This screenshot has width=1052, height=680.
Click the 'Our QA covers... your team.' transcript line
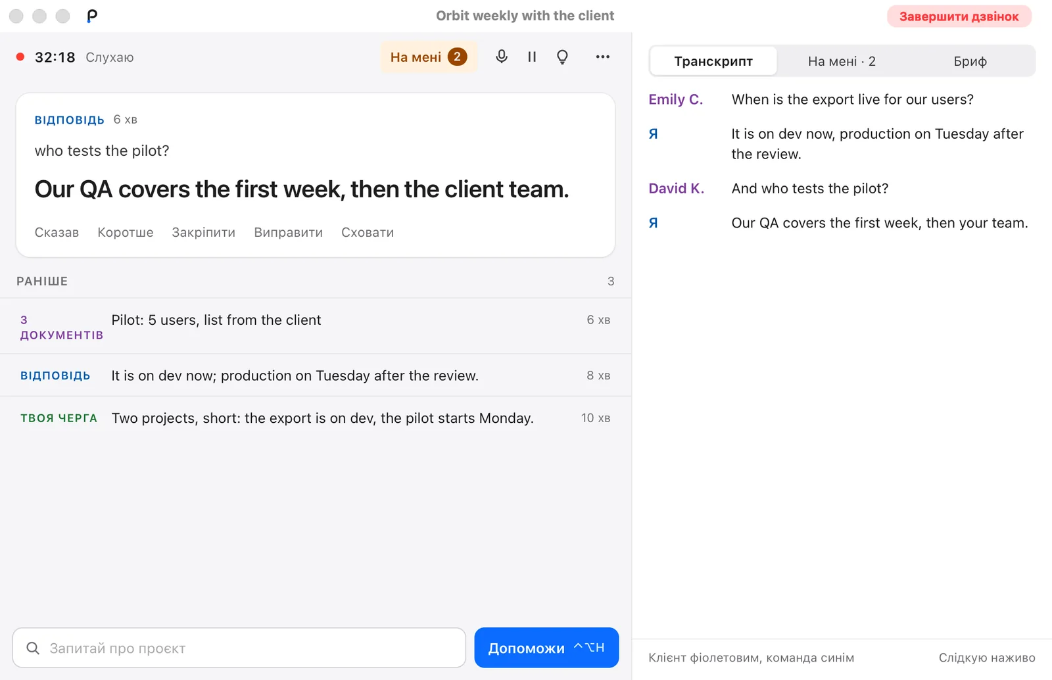(880, 223)
